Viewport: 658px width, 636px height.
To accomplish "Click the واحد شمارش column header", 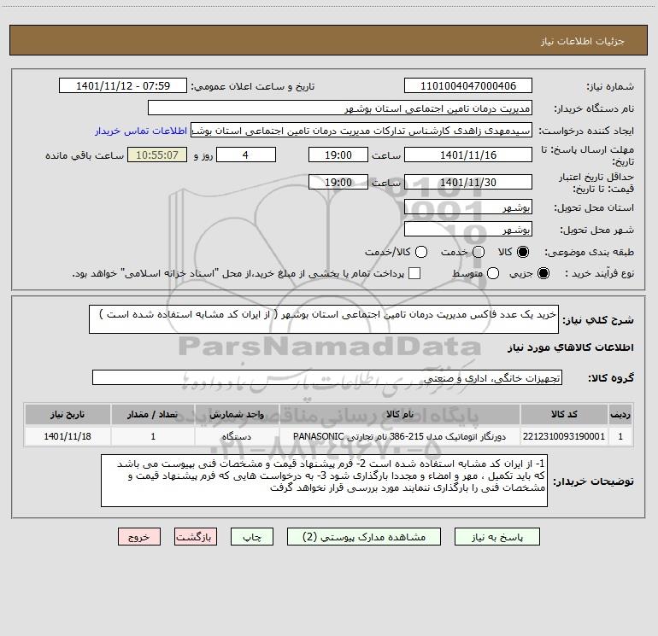I will (237, 414).
